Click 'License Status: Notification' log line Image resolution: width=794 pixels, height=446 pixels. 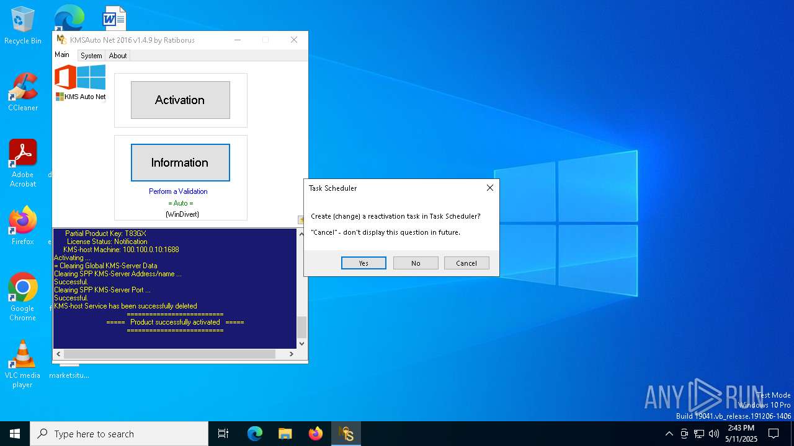coord(107,242)
